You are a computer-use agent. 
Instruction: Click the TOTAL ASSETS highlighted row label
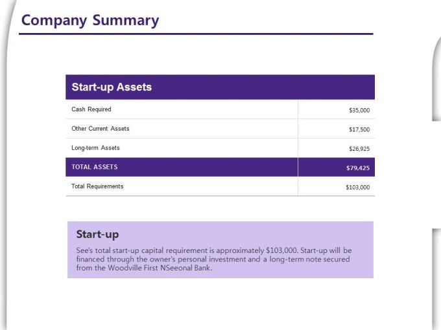pos(95,167)
